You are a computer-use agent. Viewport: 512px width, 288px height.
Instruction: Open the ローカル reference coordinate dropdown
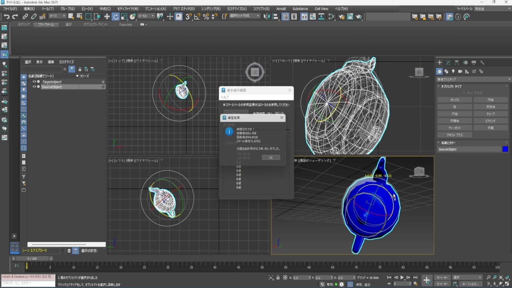[x=146, y=16]
